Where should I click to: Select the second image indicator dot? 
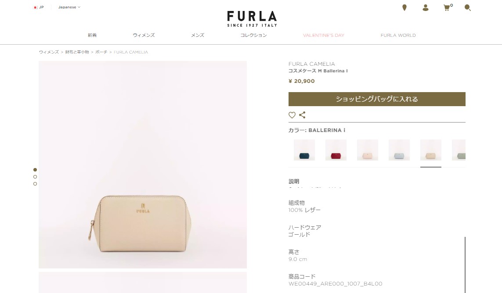[35, 177]
